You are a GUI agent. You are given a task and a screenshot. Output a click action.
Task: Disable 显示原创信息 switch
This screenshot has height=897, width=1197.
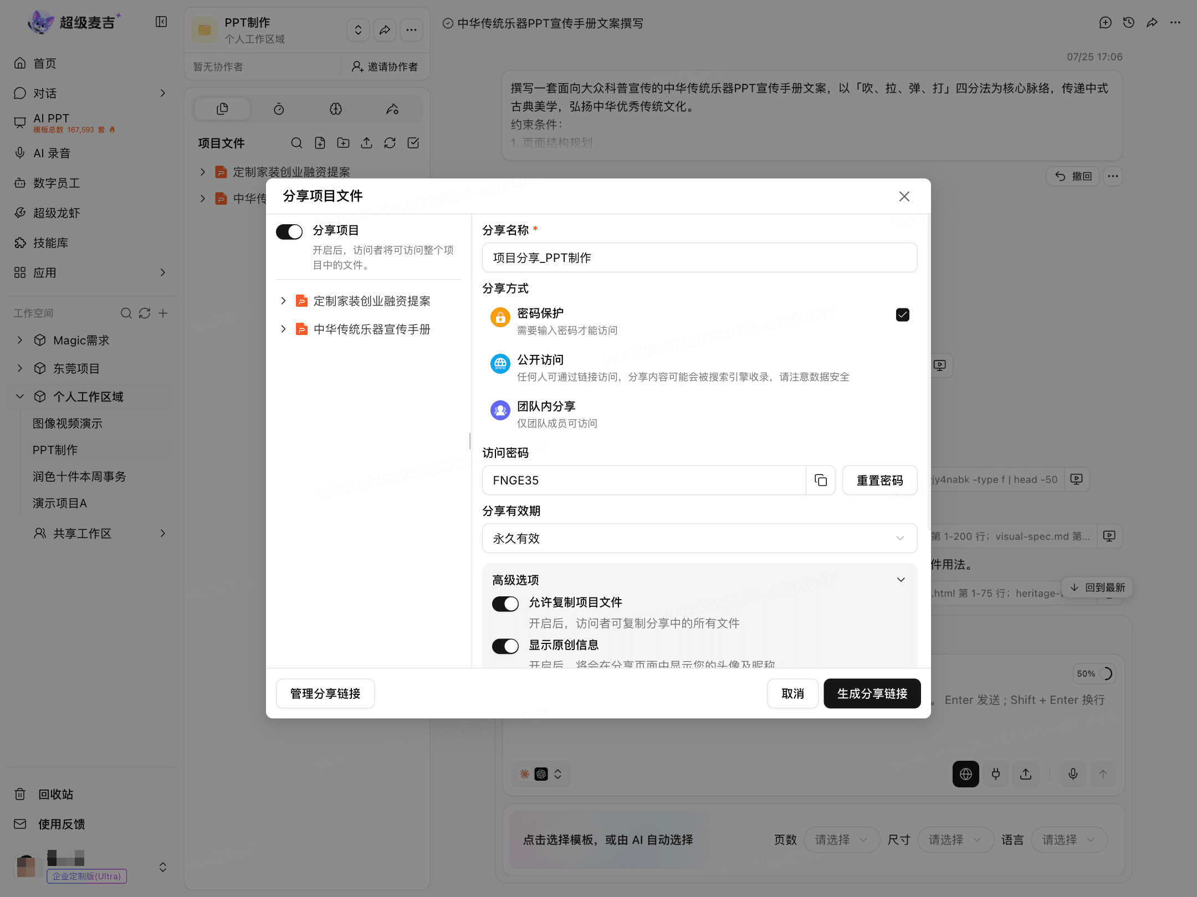tap(505, 646)
